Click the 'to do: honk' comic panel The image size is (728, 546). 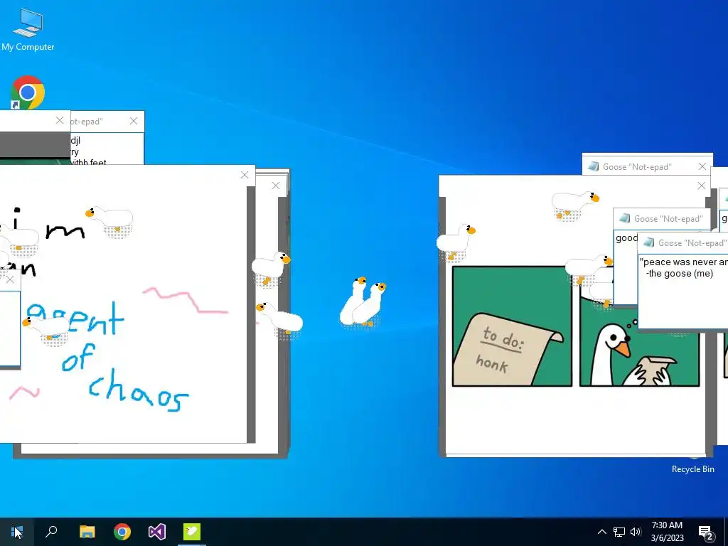(x=512, y=326)
